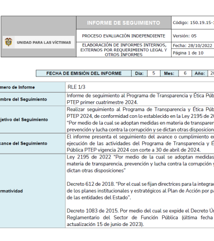Click the ELABORACIÓN DE INFORMES INTERNOS cell
This screenshot has width=214, height=241.
coord(124,50)
